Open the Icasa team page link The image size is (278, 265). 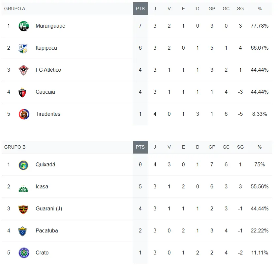(x=42, y=187)
